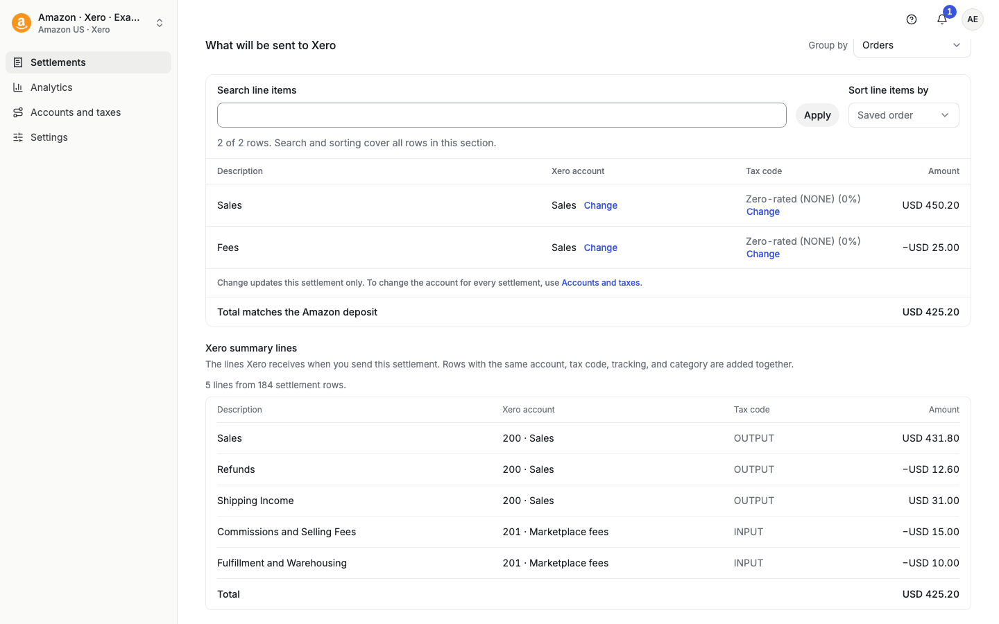Click '5 lines from 184 settlement rows' text
The height and width of the screenshot is (624, 999).
(275, 385)
